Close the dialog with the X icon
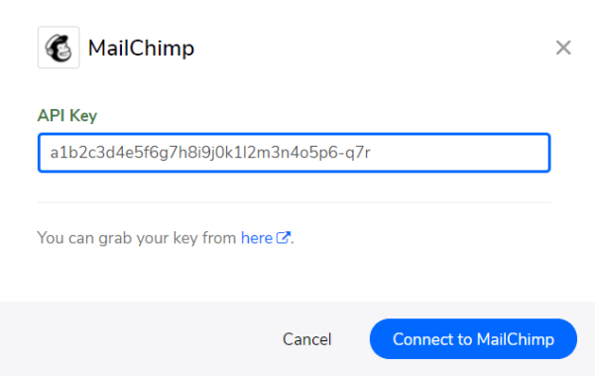The height and width of the screenshot is (376, 595). coord(563,48)
